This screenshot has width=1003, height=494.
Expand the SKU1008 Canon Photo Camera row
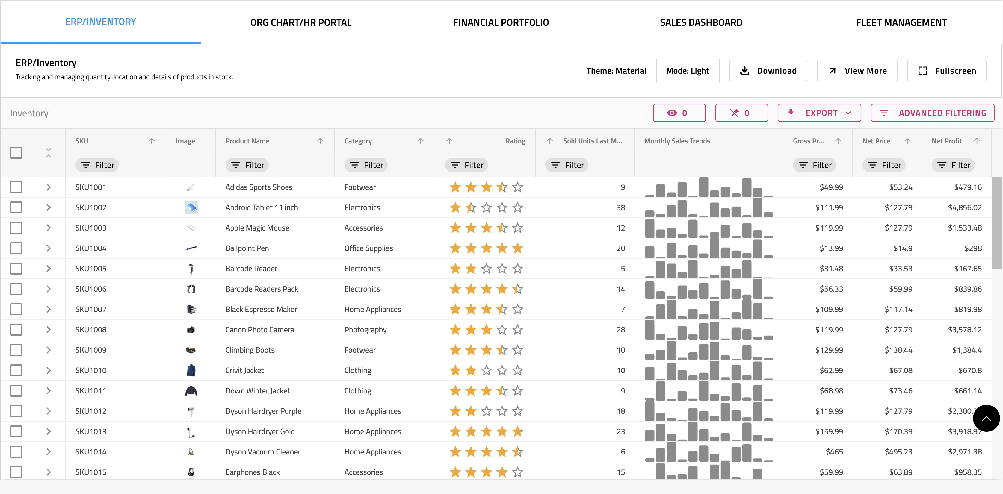coord(48,330)
